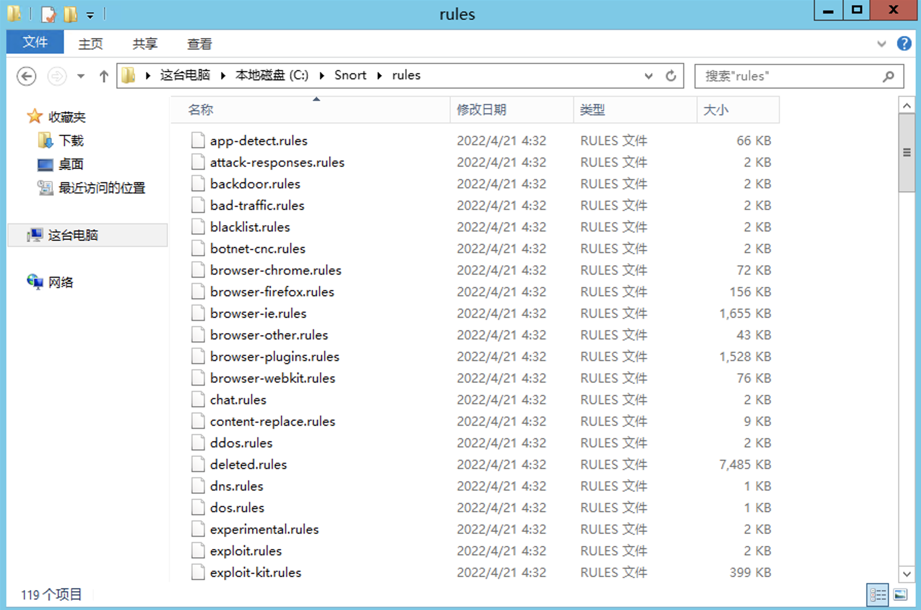Select 网络 in the navigation pane
This screenshot has height=610, width=921.
[x=61, y=282]
